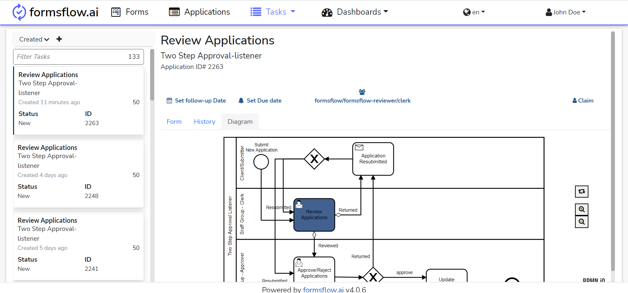Focus the Filter Tasks input field
Screen dimensions: 628x293
pyautogui.click(x=78, y=57)
